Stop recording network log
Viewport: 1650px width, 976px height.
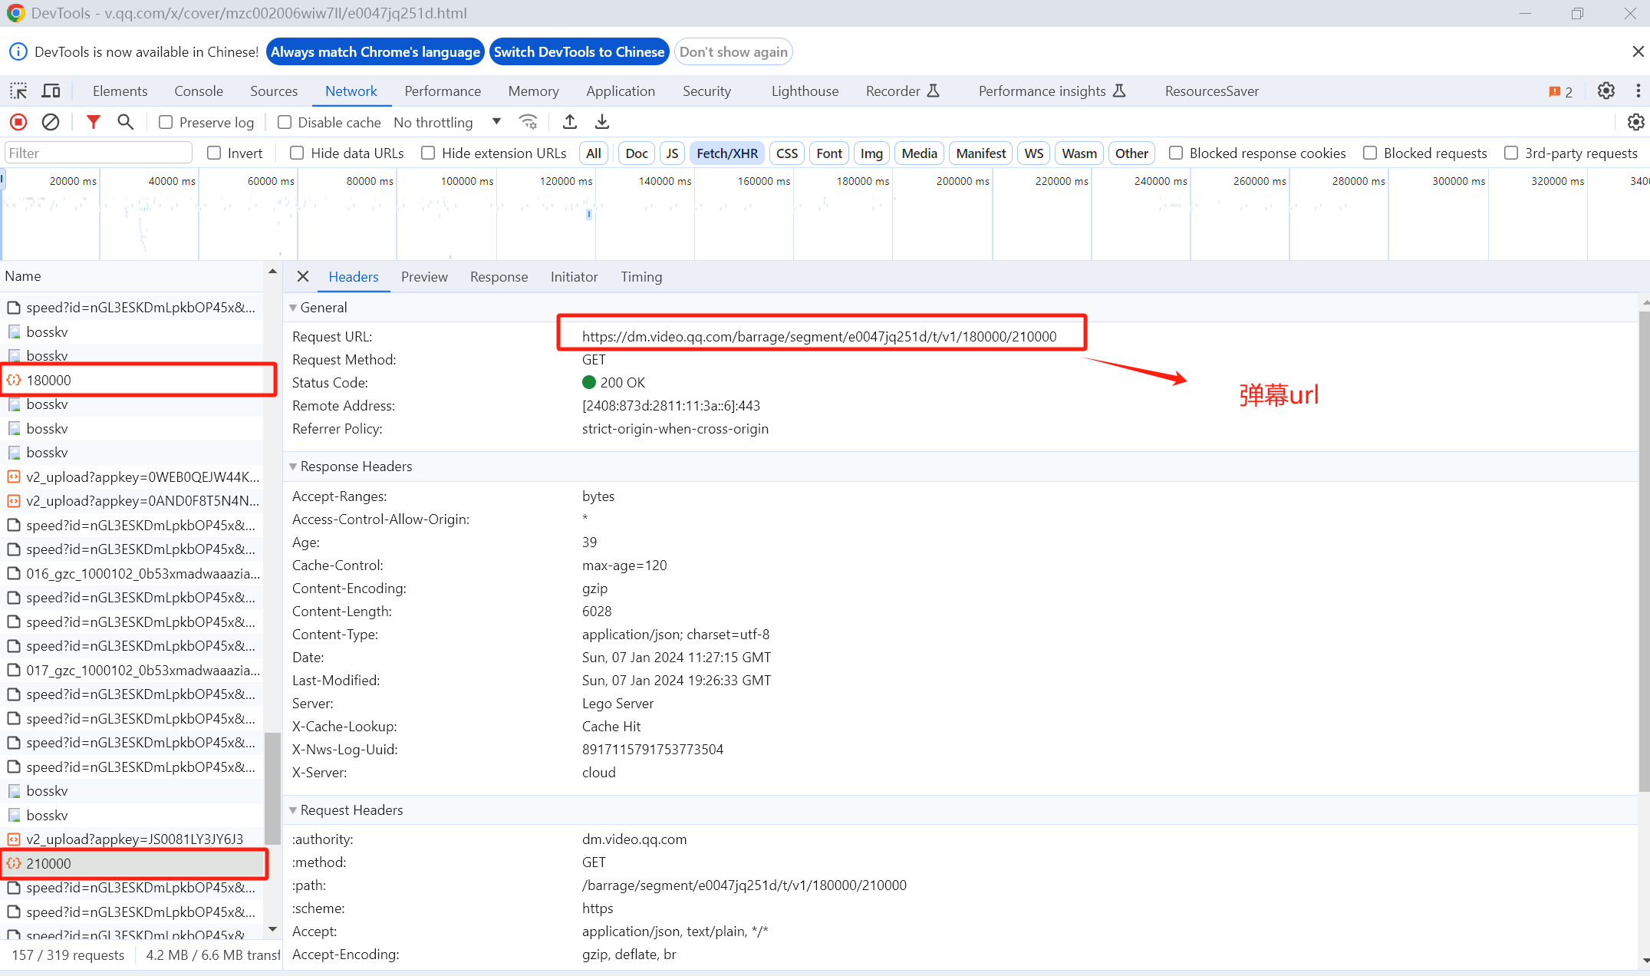18,122
